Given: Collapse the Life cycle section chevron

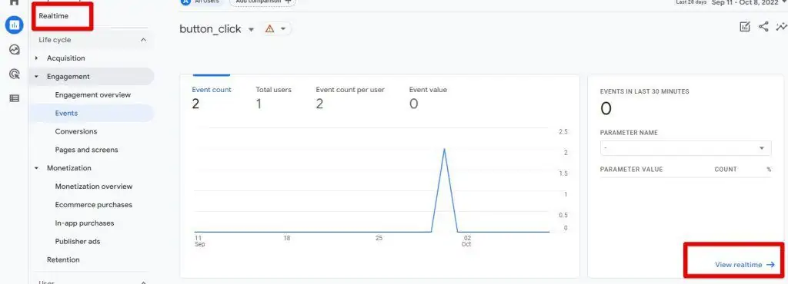Looking at the screenshot, I should click(x=143, y=40).
